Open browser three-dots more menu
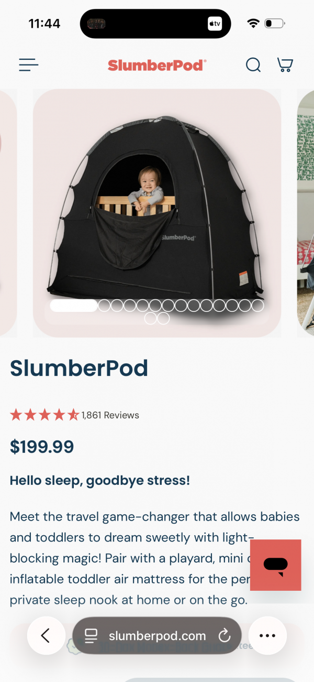 (x=267, y=636)
